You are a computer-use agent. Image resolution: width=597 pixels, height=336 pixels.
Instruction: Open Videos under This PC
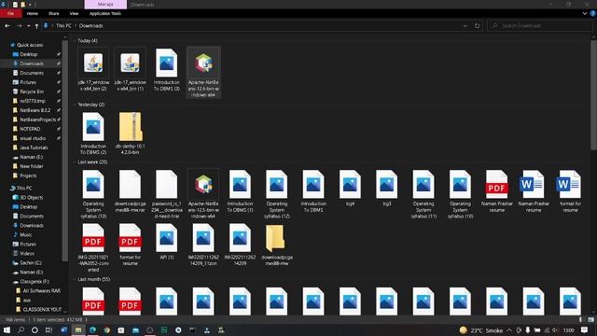pyautogui.click(x=27, y=253)
